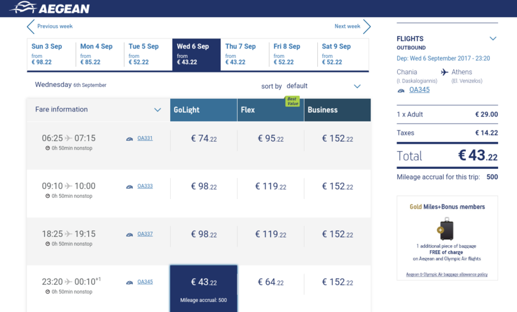Go to Next week arrow
This screenshot has width=517, height=312.
pos(366,26)
